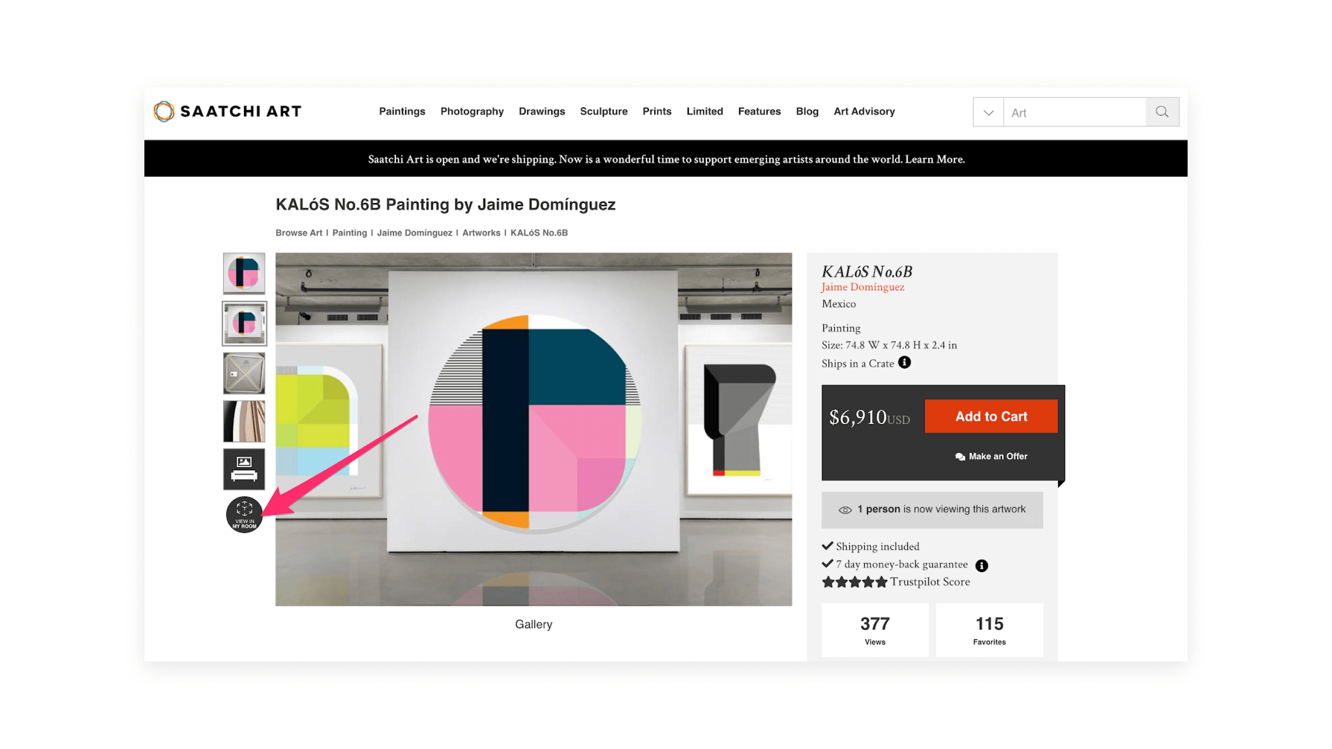
Task: Click the 'Jaime Domínguez' artist link
Action: (863, 286)
